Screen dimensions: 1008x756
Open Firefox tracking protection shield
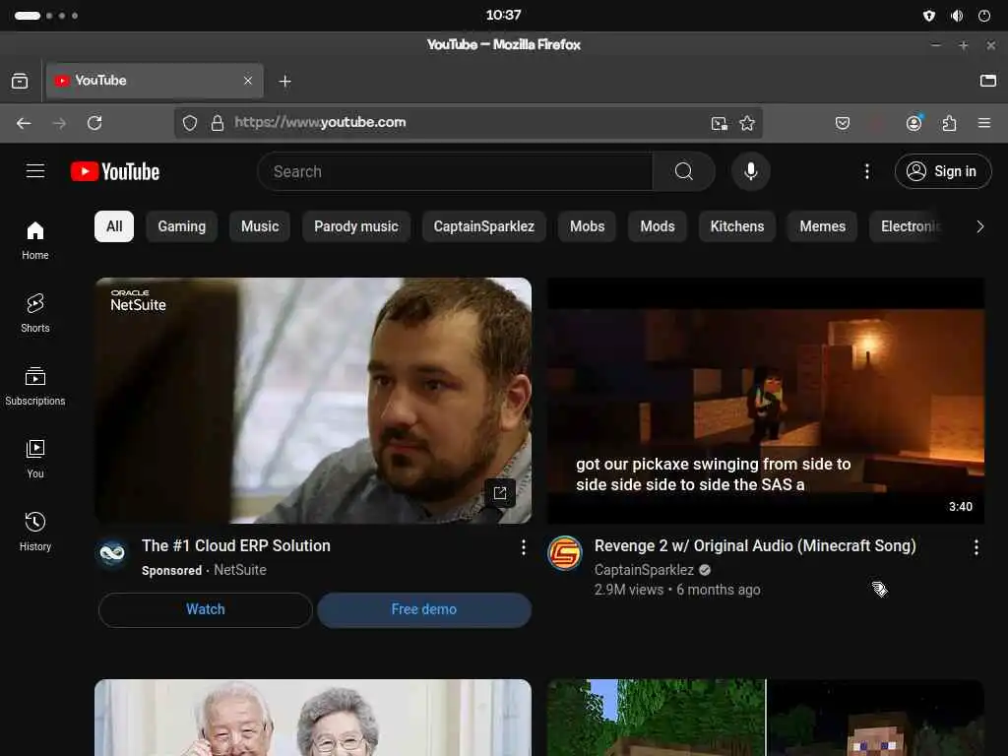(190, 123)
